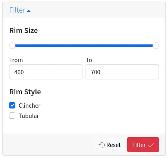
Task: Uncheck the Clincher checkbox
Action: [12, 105]
